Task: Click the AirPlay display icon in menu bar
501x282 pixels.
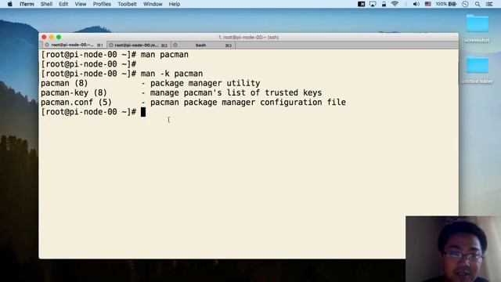Action: click(373, 4)
